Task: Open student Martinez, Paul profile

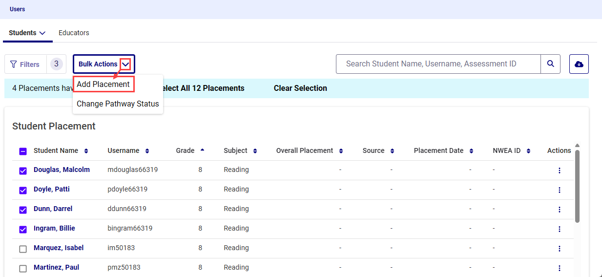Action: coord(56,267)
